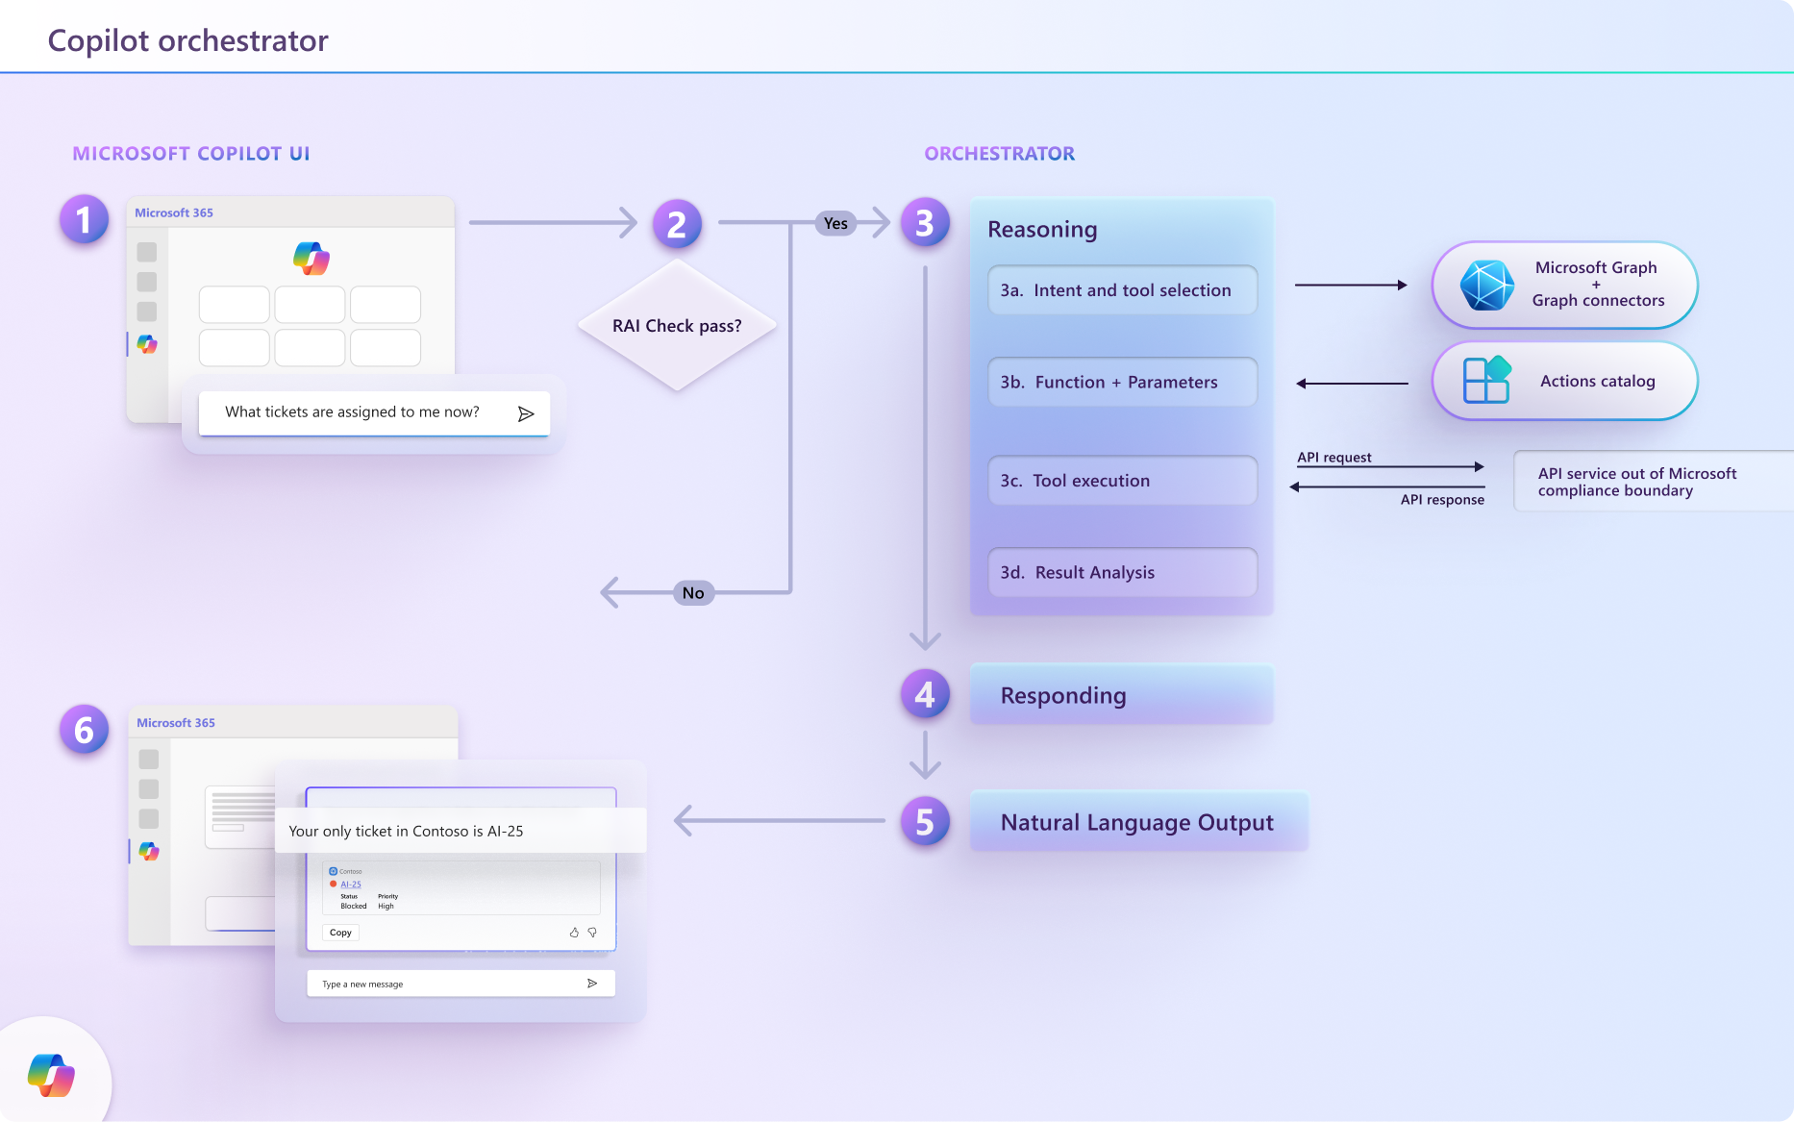This screenshot has height=1122, width=1794.
Task: Select the '3a. Intent and tool selection' box
Action: click(1122, 290)
